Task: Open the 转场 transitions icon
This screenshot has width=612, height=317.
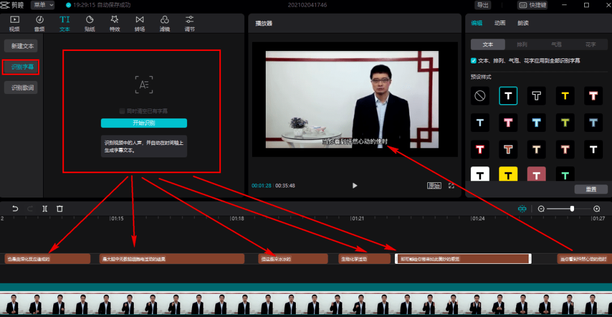Action: 140,23
